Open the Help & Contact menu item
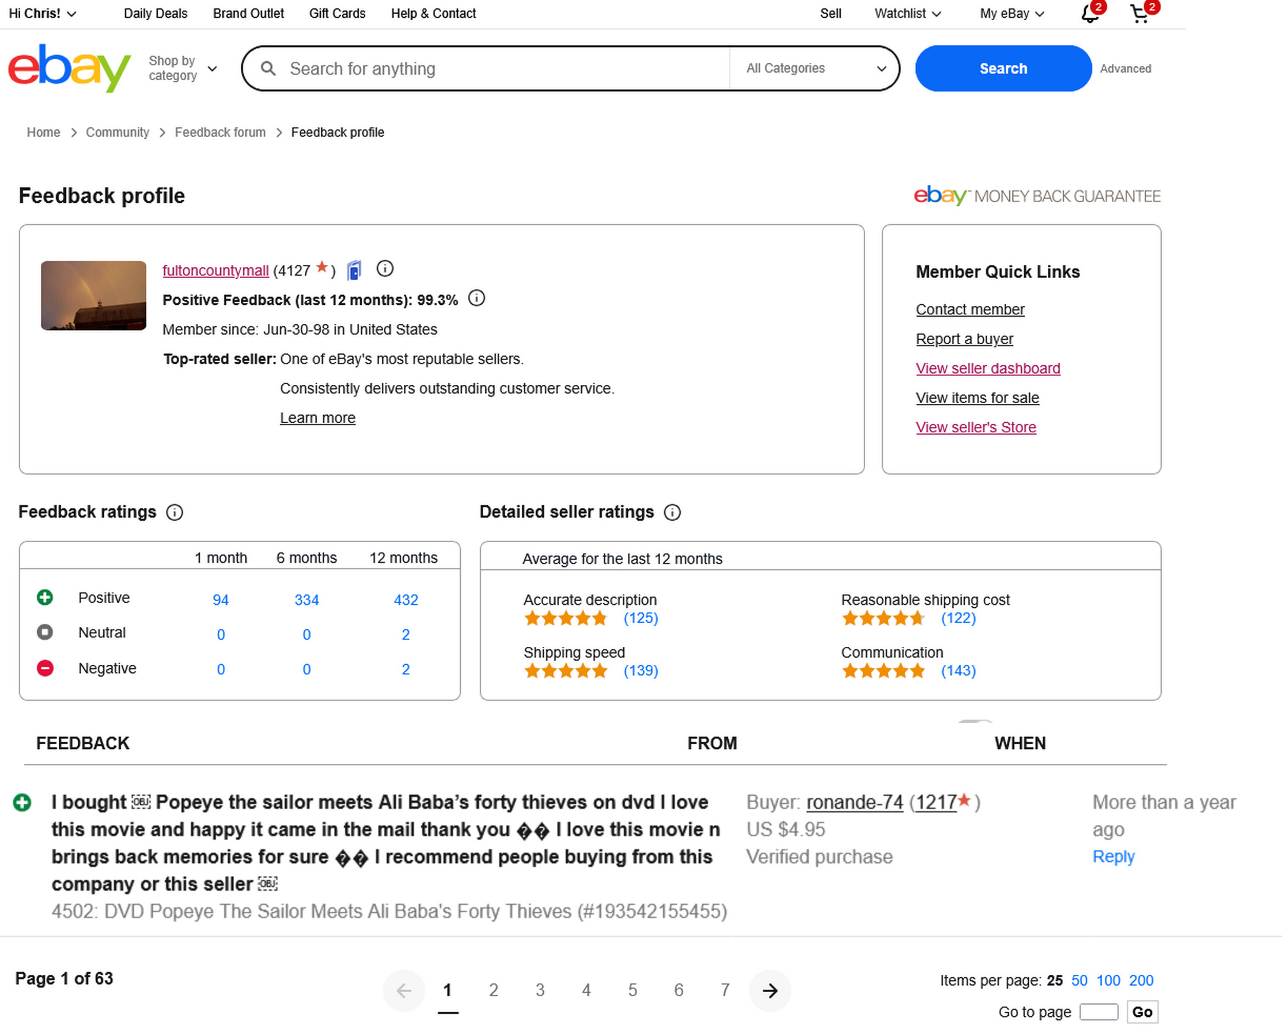 click(433, 14)
